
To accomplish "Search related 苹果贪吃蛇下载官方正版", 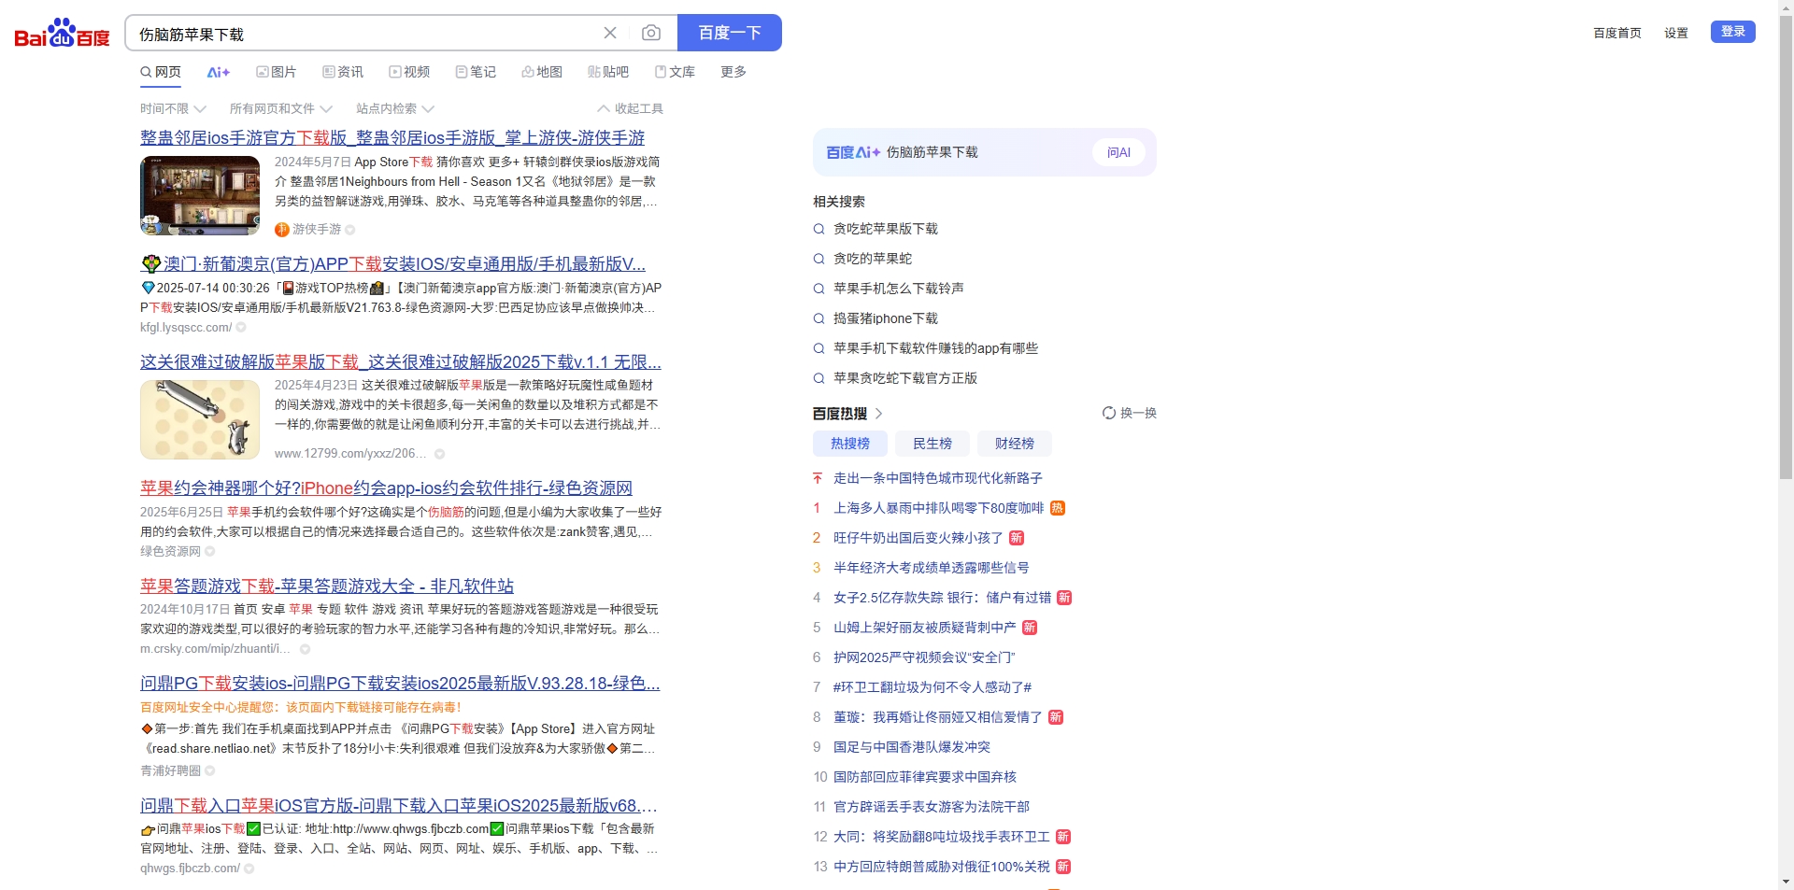I will coord(905,378).
